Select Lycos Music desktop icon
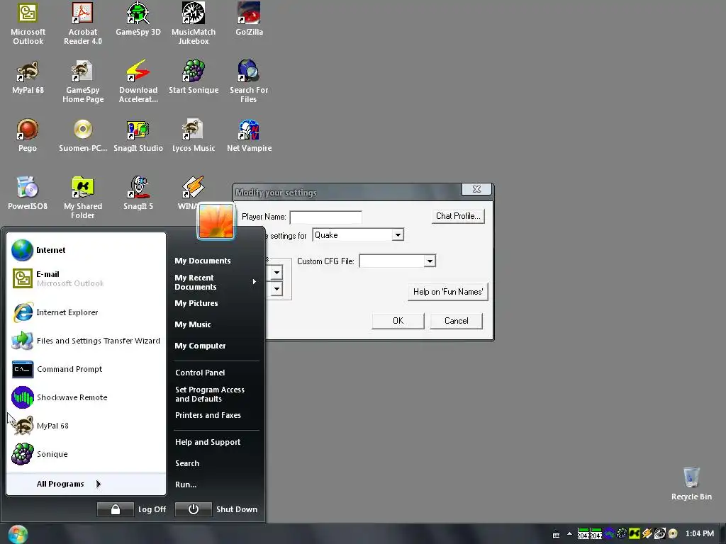Viewport: 726px width, 544px height. (194, 135)
